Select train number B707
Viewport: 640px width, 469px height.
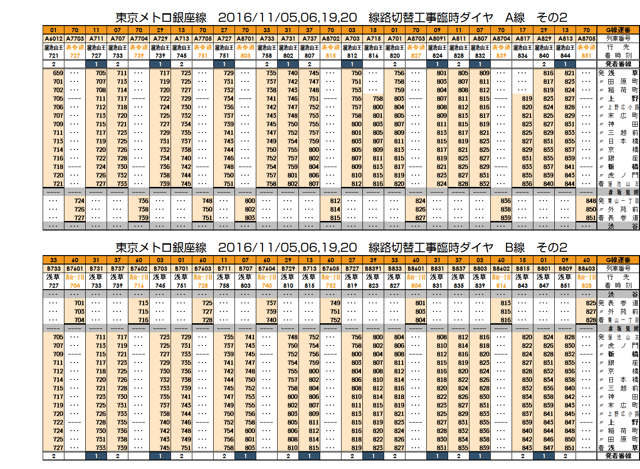pyautogui.click(x=245, y=269)
